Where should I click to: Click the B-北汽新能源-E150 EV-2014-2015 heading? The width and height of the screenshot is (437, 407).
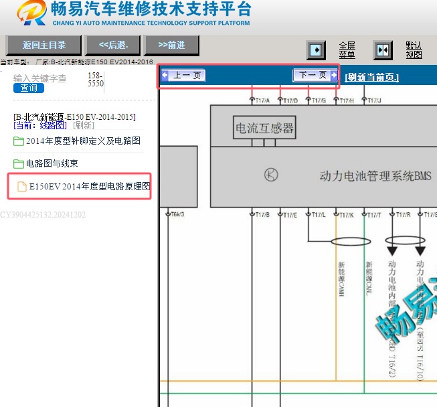(x=74, y=116)
